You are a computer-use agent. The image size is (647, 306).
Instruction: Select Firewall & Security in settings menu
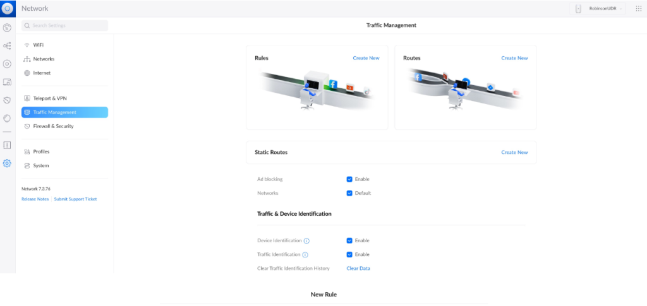(53, 126)
